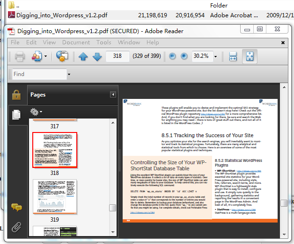Click the security padlock icon

pos(16,95)
